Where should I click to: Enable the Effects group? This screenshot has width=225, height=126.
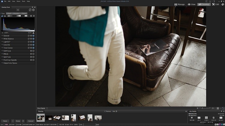click(33, 54)
